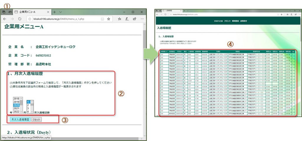The width and height of the screenshot is (302, 141).
Task: Go back in the right browser window
Action: (157, 14)
